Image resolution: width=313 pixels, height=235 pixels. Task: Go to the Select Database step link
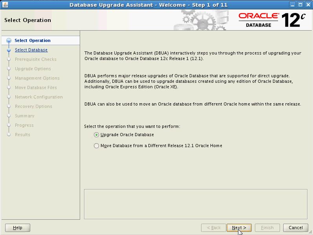click(x=31, y=50)
